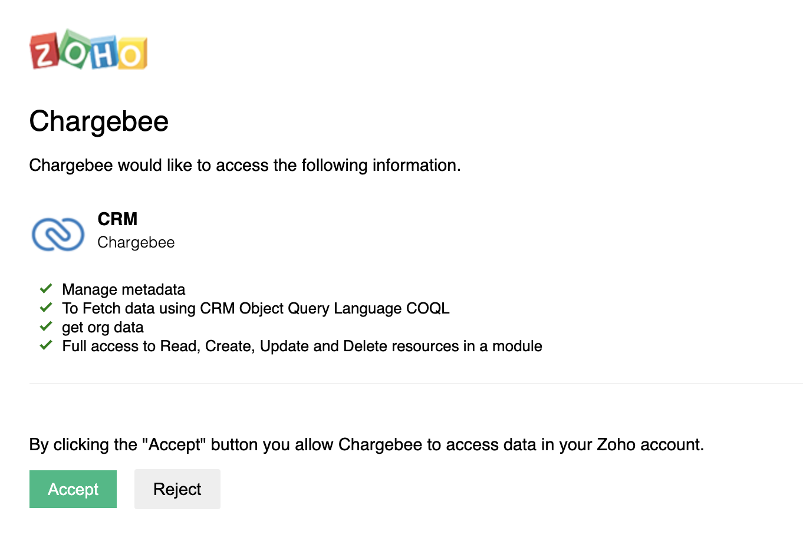Image resolution: width=803 pixels, height=541 pixels.
Task: Select the Fetch data using COQL text
Action: (x=255, y=308)
